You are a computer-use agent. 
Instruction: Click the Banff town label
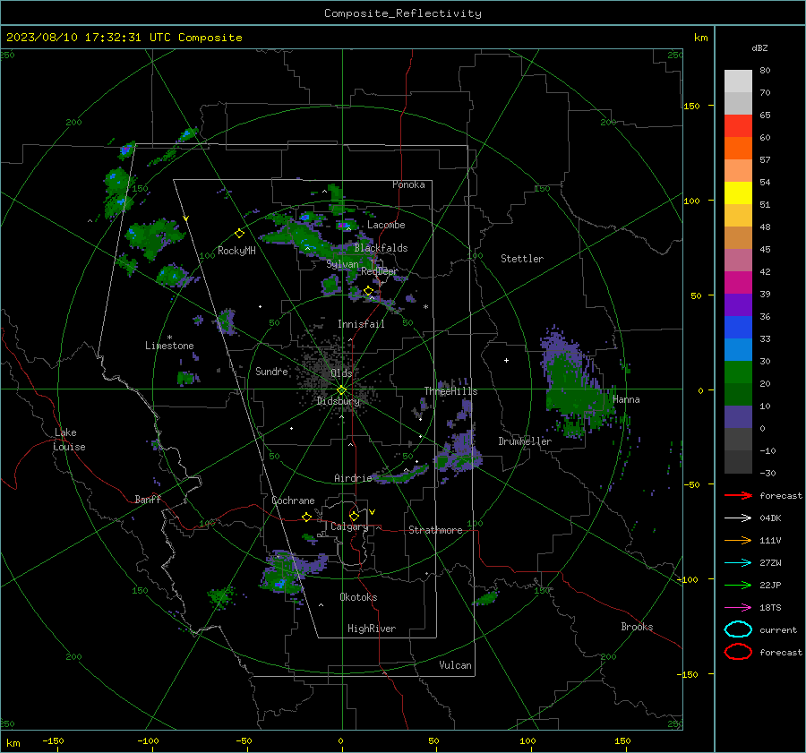(148, 500)
